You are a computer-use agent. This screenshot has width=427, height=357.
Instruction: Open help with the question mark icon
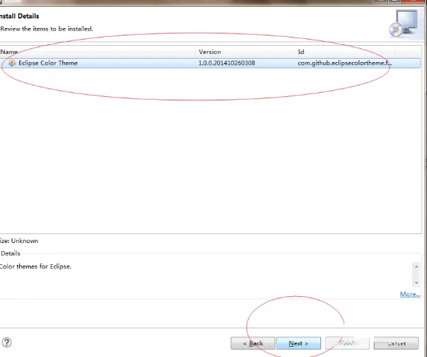[x=7, y=342]
